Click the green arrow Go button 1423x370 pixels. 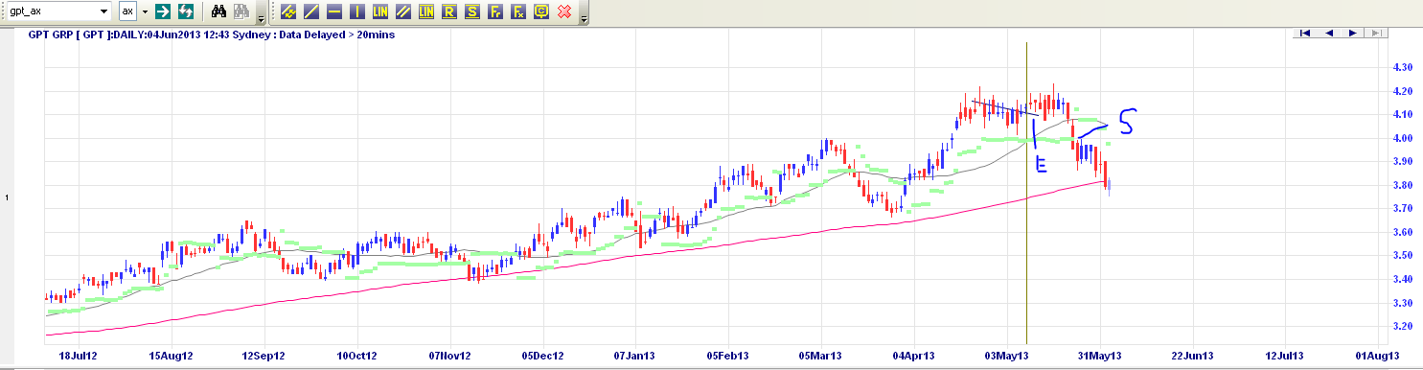163,12
